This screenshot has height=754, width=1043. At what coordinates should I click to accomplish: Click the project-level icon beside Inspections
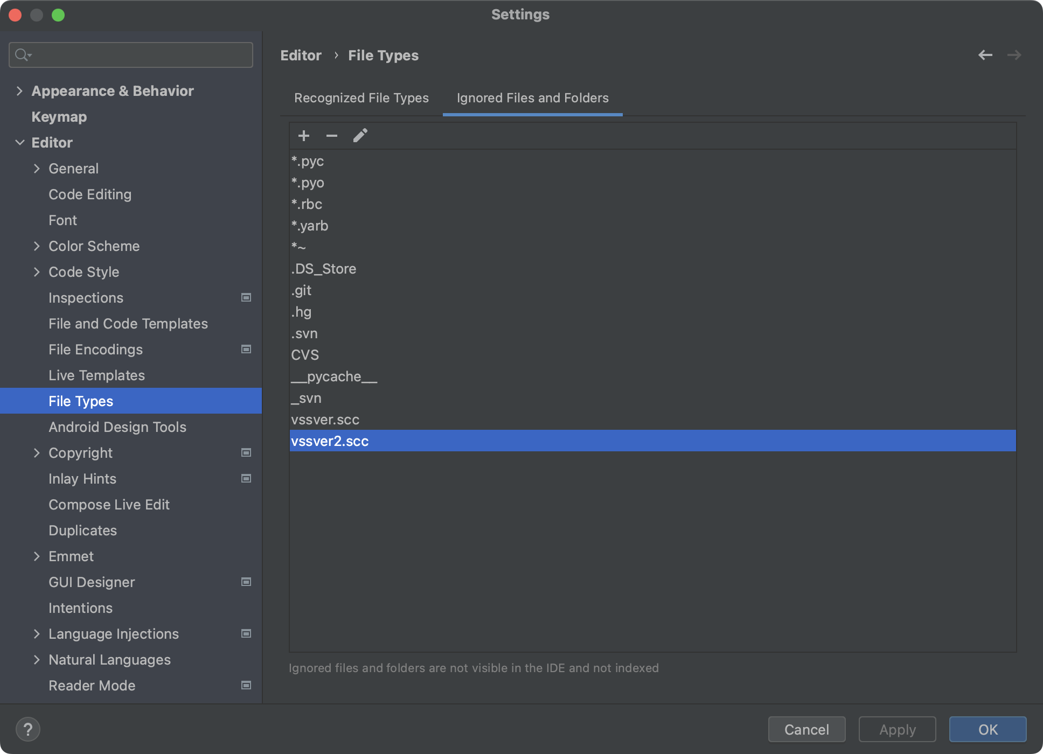(x=246, y=298)
